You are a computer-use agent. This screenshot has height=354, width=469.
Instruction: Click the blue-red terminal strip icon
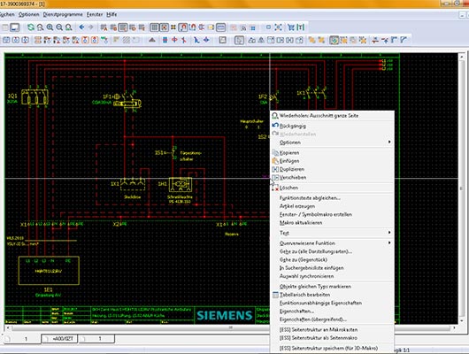coord(165,40)
